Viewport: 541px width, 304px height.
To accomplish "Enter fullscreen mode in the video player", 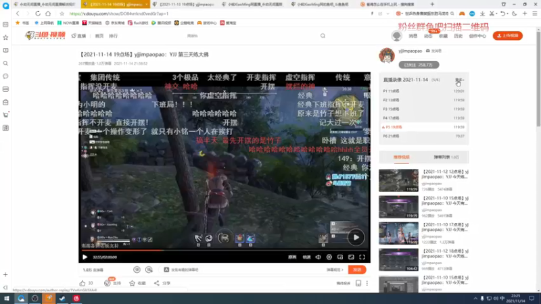I will 362,257.
